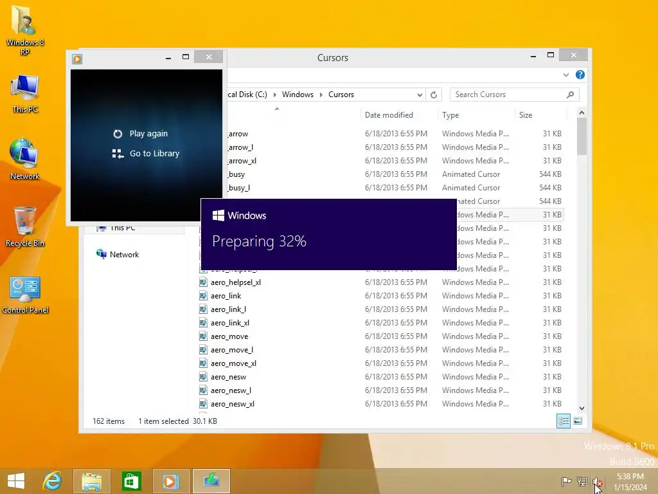Image resolution: width=658 pixels, height=494 pixels.
Task: Click the Media Player title bar icon
Action: click(x=77, y=59)
